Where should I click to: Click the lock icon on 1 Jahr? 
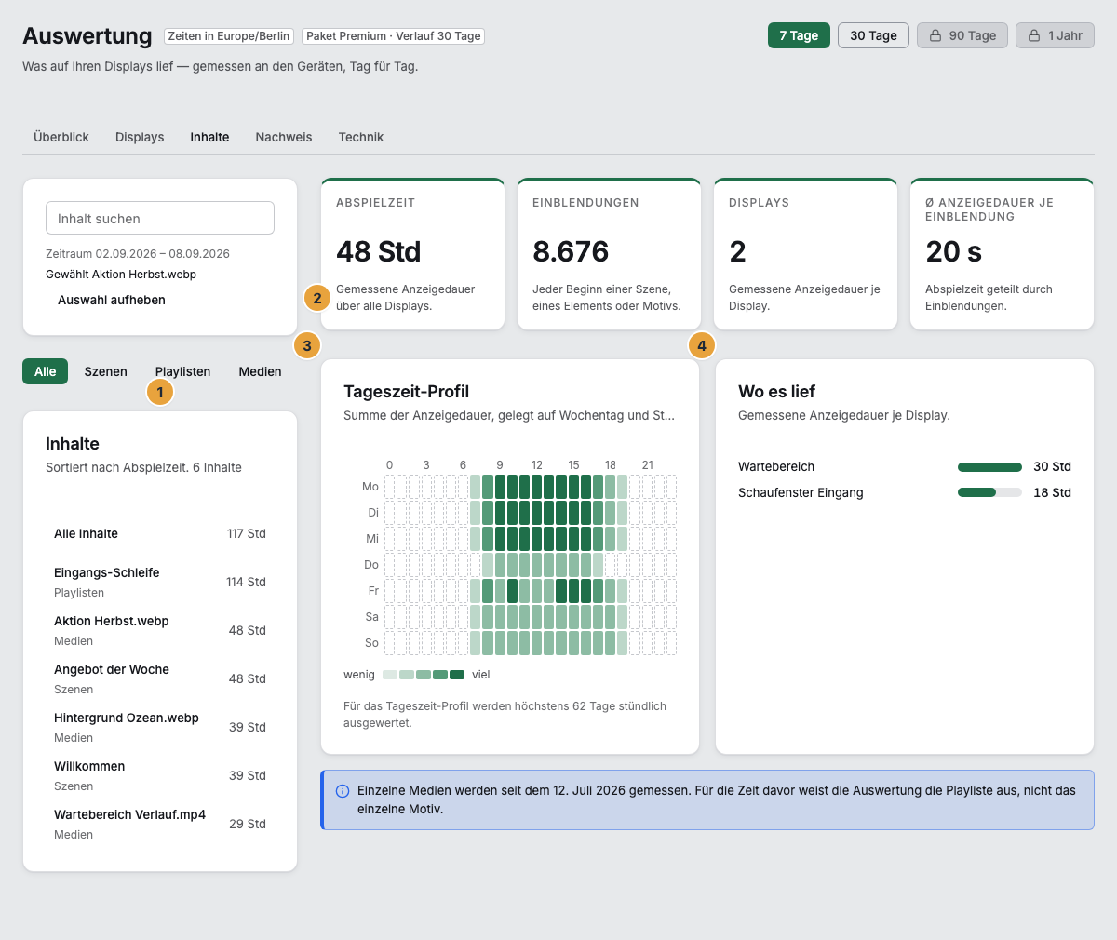[x=1034, y=35]
